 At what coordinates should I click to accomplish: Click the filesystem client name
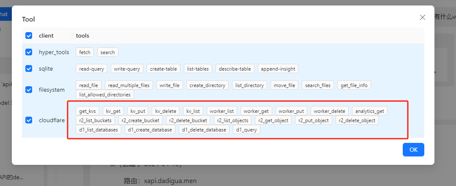pos(52,90)
